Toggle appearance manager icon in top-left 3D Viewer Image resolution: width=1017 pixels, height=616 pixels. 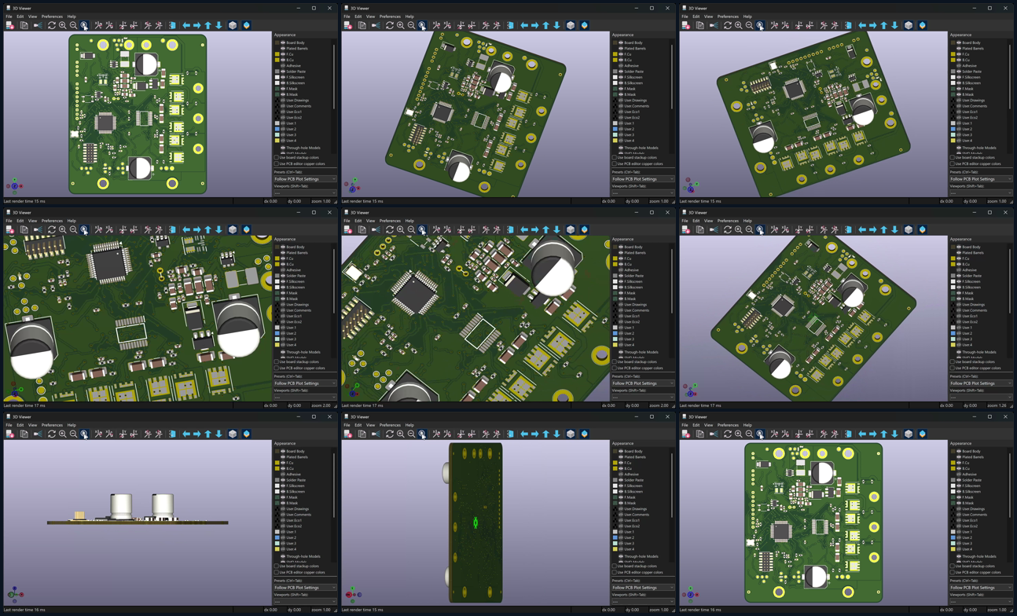[246, 25]
